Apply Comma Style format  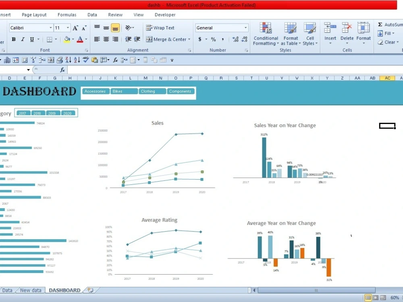(x=222, y=39)
